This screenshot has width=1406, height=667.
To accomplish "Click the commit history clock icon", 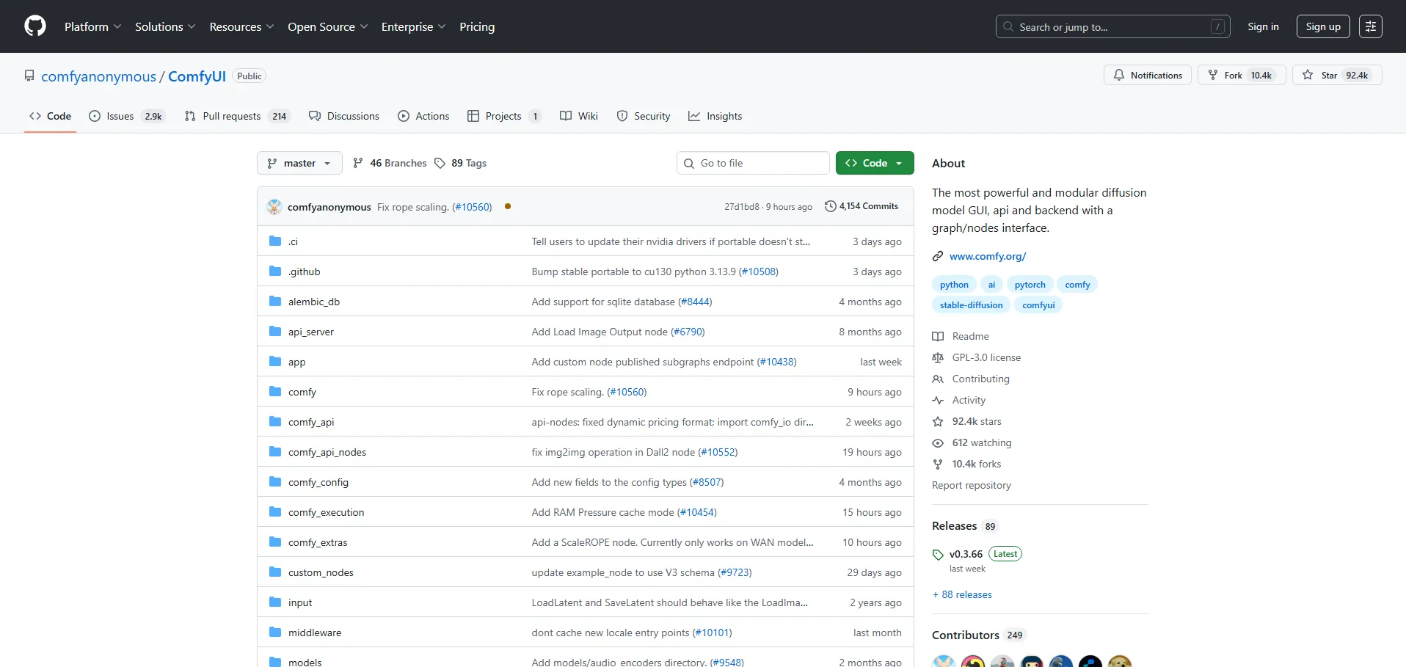I will (830, 206).
